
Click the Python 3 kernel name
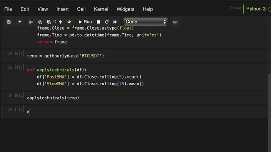pos(256,9)
